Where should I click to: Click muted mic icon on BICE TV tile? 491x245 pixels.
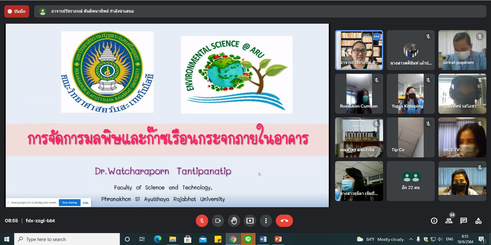tap(480, 124)
